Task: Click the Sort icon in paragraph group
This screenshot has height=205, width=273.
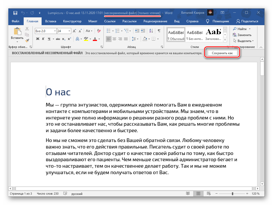Action: [x=152, y=31]
